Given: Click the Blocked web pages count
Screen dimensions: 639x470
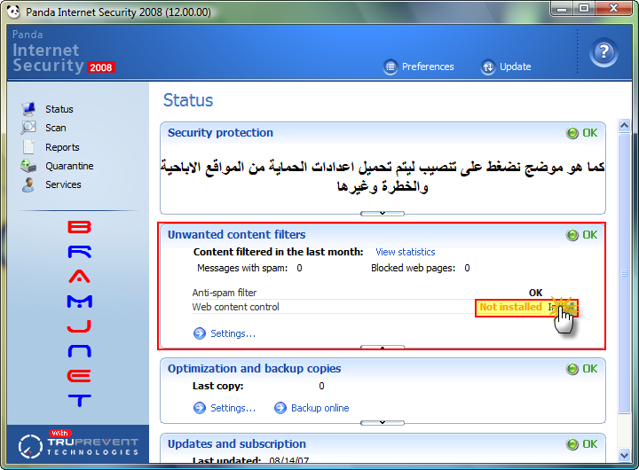Looking at the screenshot, I should pyautogui.click(x=467, y=268).
